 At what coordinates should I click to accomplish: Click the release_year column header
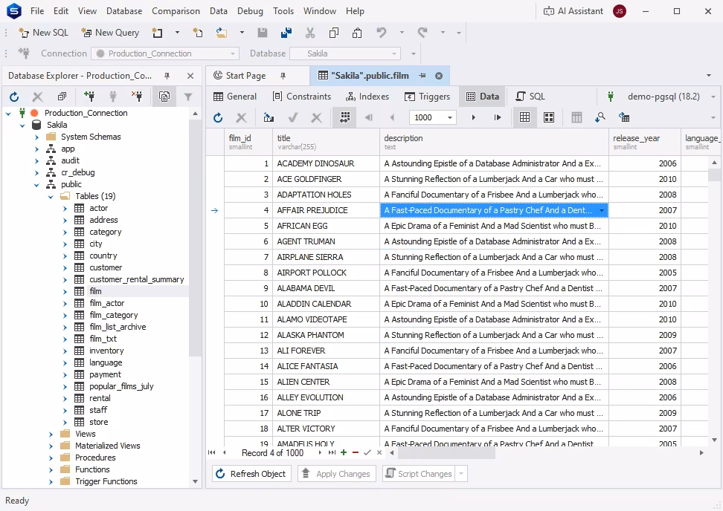click(644, 143)
